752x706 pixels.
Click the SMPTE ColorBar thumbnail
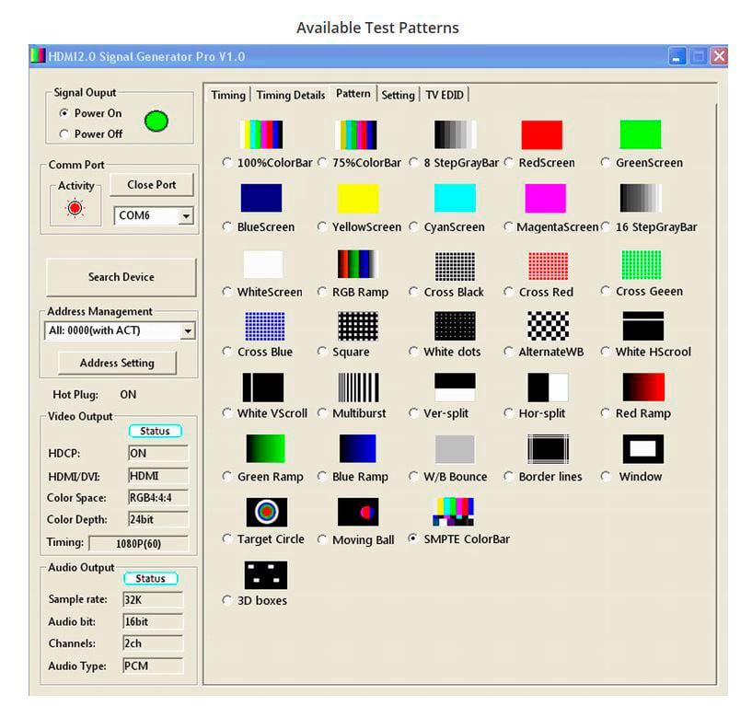453,512
